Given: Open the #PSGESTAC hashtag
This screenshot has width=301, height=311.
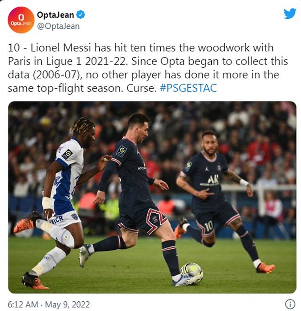Looking at the screenshot, I should pos(188,88).
